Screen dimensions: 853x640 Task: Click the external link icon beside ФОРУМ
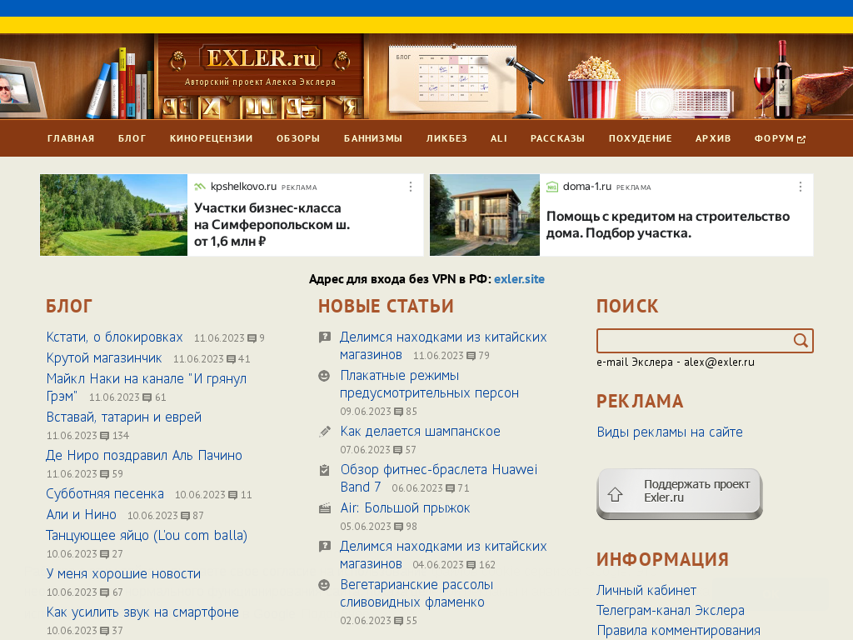(x=801, y=139)
